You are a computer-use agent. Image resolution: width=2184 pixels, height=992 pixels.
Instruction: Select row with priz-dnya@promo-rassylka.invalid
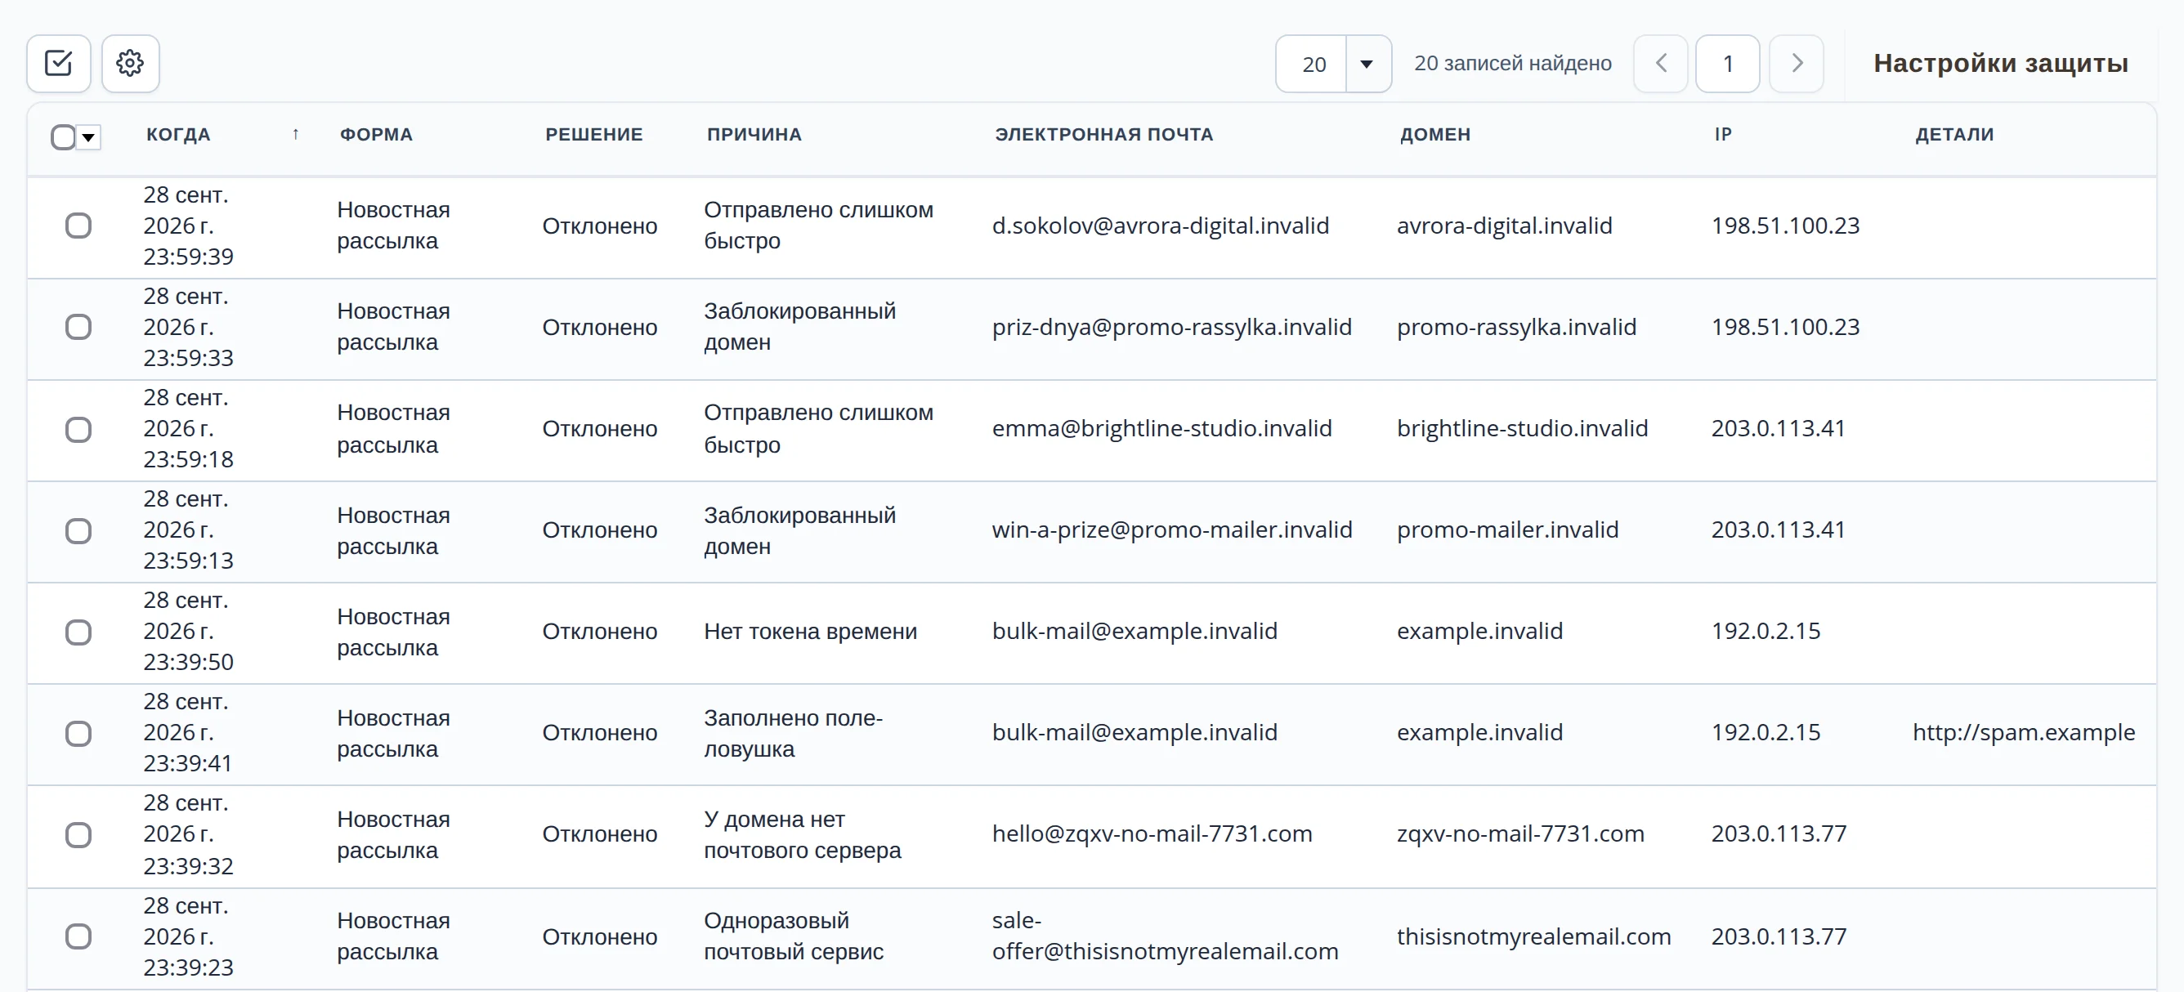[78, 328]
